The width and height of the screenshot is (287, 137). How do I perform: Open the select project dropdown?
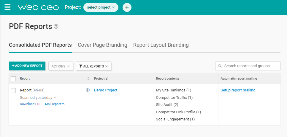101,7
